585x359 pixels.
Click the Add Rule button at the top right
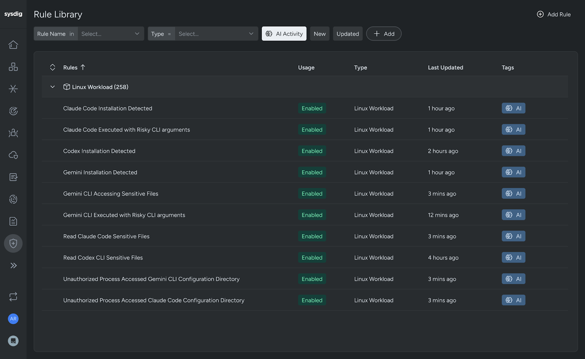pyautogui.click(x=554, y=14)
